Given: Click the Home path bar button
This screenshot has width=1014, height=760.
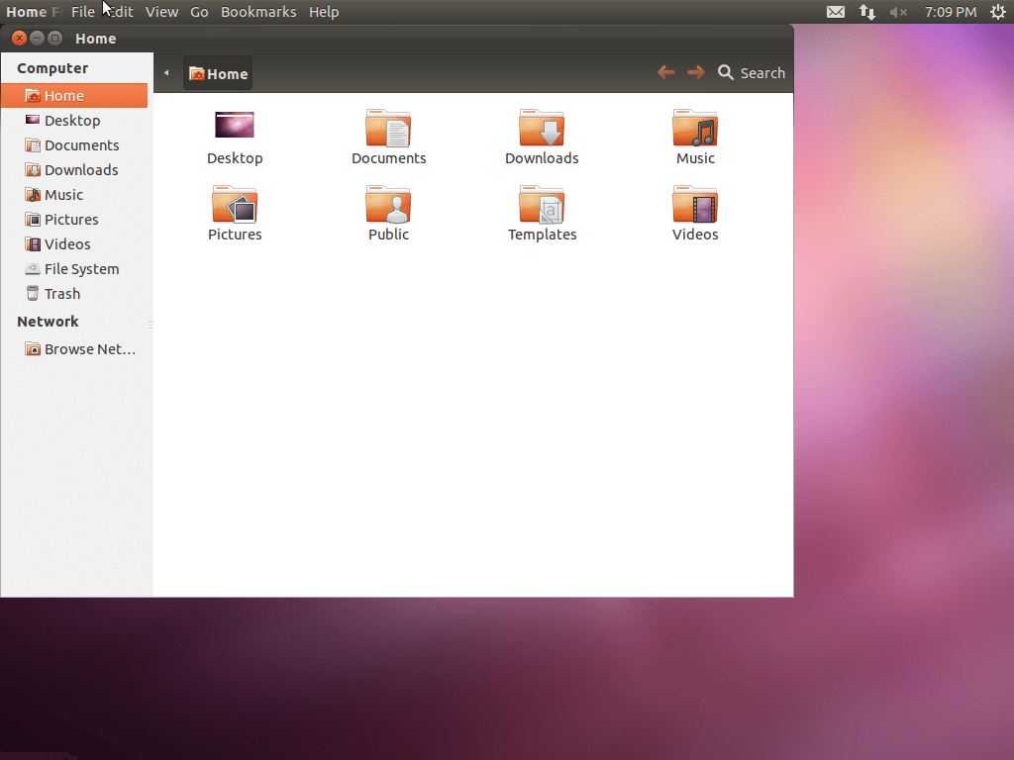Looking at the screenshot, I should click(219, 74).
